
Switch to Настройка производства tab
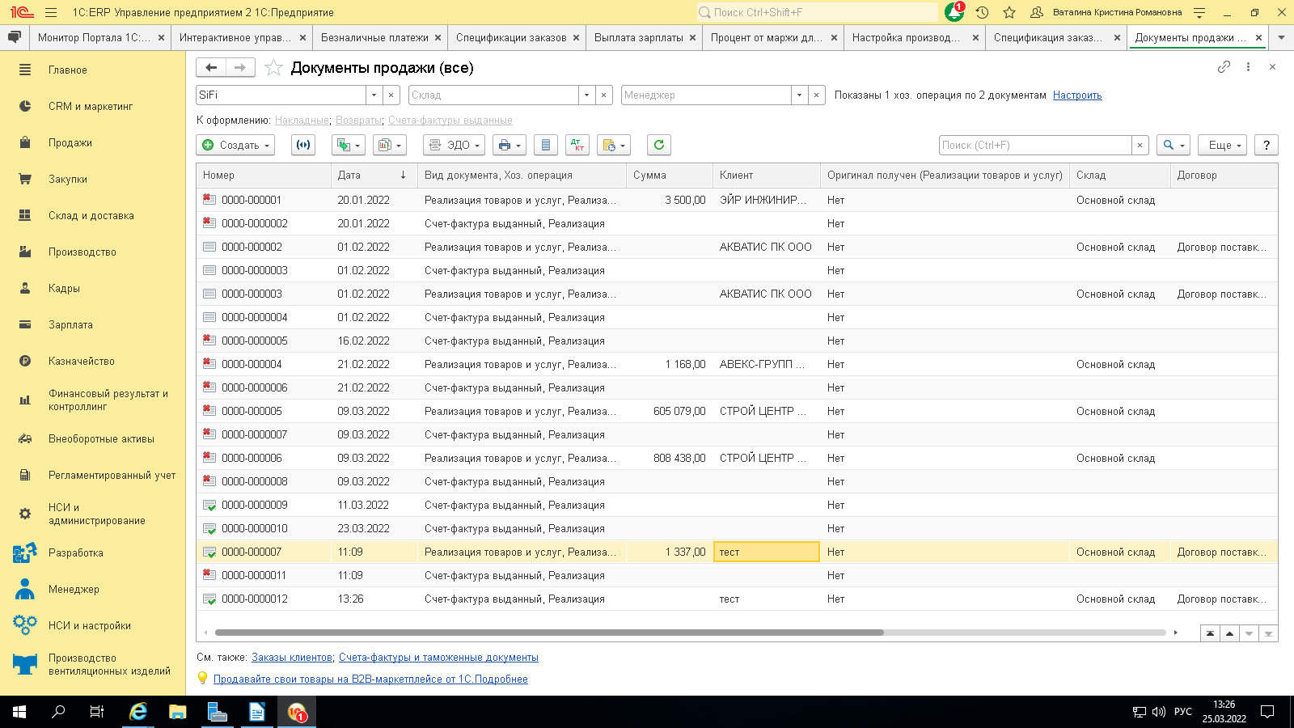[x=907, y=38]
